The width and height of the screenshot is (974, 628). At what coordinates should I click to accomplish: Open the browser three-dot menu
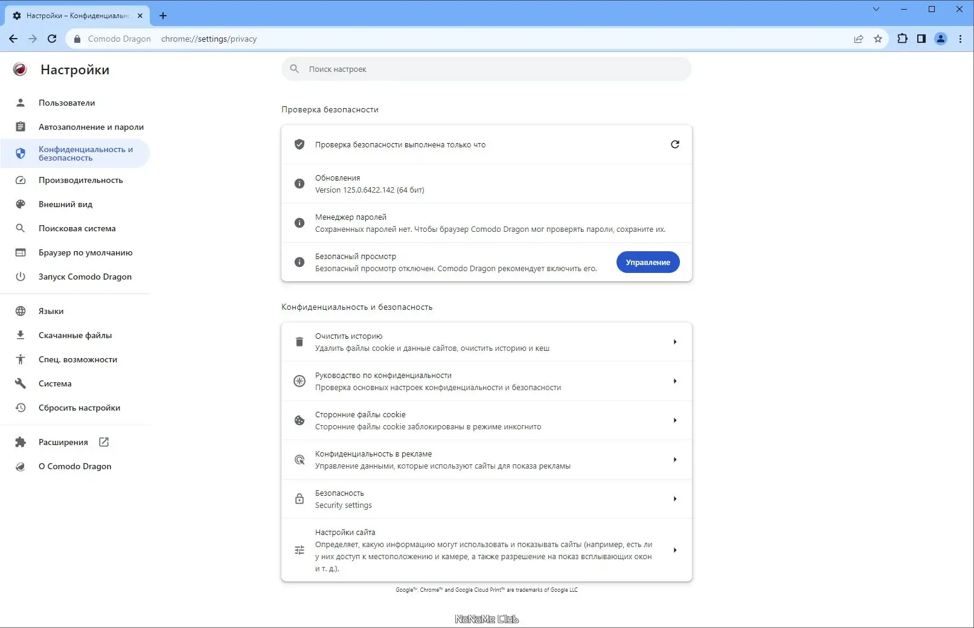point(960,39)
